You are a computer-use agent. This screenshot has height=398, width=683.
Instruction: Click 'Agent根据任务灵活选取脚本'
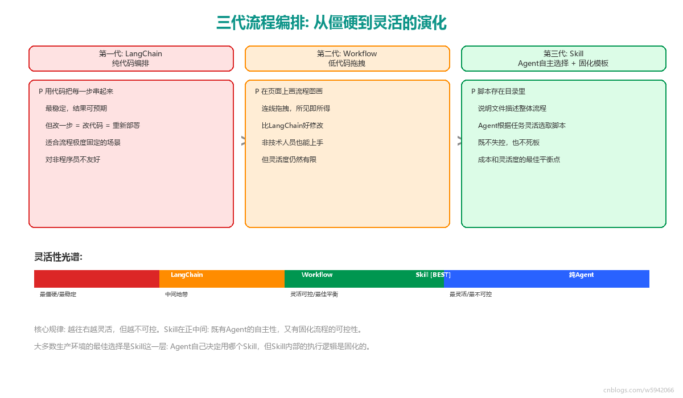point(522,125)
